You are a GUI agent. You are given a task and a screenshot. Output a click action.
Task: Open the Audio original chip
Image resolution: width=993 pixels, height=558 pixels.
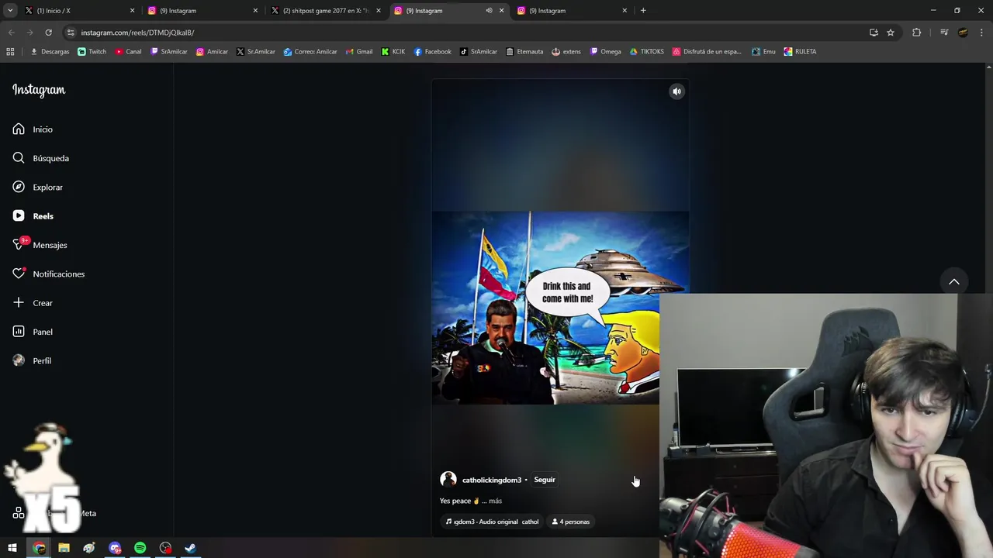(492, 522)
